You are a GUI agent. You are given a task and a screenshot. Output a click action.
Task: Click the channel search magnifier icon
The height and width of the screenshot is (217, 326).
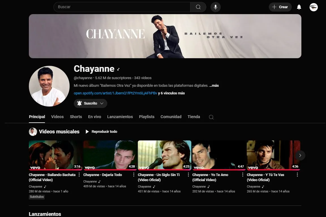211,117
